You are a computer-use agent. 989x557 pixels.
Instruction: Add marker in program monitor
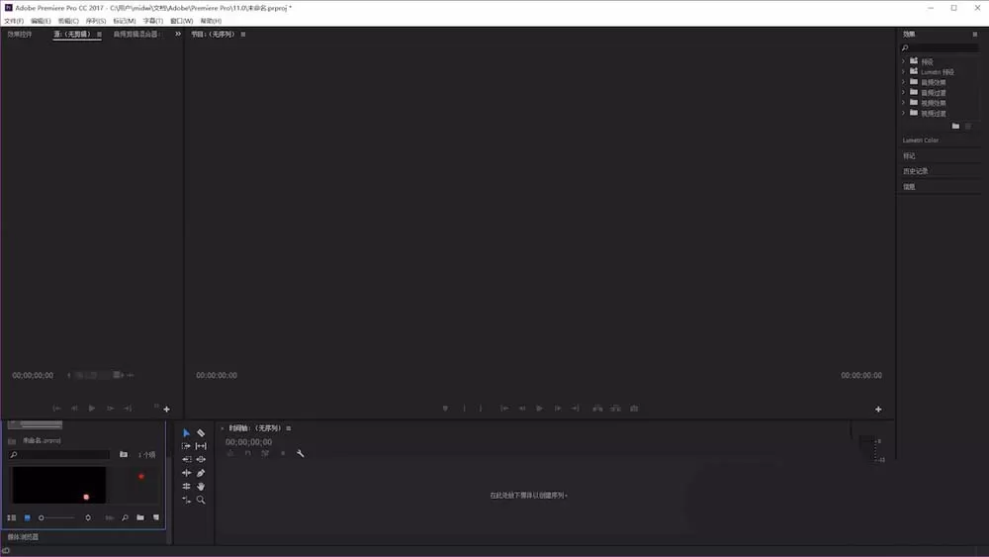(445, 409)
